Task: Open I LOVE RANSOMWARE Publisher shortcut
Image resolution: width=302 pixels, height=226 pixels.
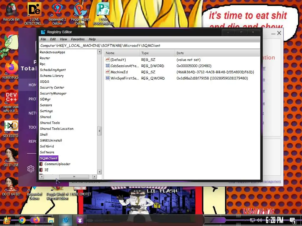Action: point(104,14)
